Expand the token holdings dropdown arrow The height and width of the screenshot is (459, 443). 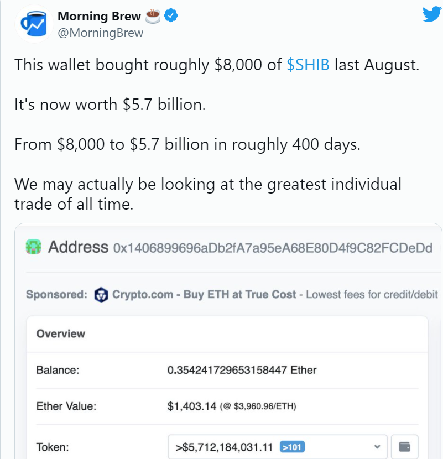coord(377,447)
